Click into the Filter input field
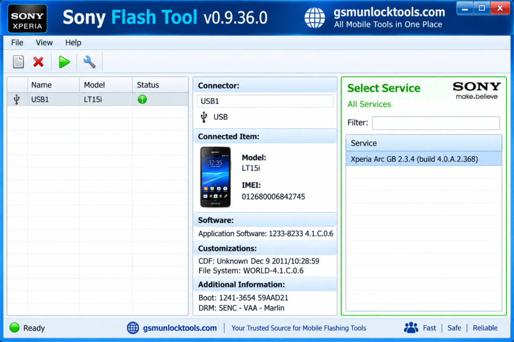514x342 pixels. click(436, 123)
